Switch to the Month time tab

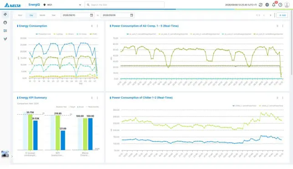point(42,15)
